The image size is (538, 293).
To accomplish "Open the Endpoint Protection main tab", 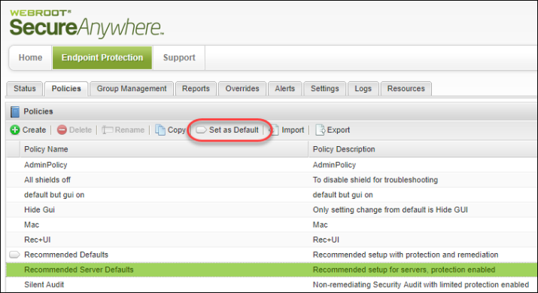I will (102, 58).
